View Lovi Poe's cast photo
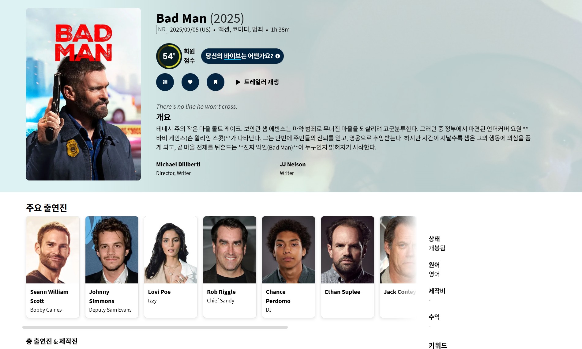Screen dimensions: 582x349 pyautogui.click(x=171, y=250)
